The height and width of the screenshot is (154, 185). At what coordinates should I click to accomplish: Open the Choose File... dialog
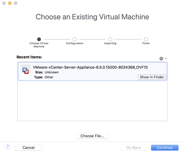pos(92,136)
